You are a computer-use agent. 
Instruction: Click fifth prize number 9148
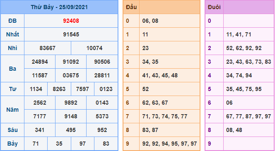point(71,117)
